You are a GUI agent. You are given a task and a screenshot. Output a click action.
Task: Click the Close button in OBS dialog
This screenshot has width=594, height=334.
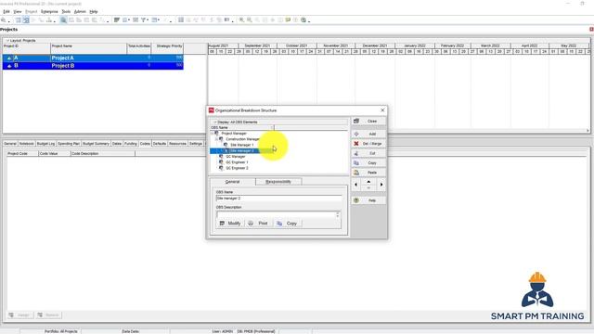coord(368,122)
